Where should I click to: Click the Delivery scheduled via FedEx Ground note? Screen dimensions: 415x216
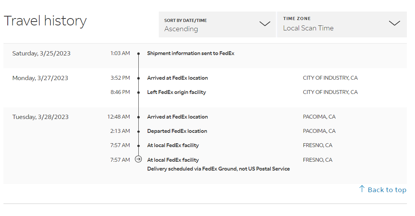pos(218,169)
